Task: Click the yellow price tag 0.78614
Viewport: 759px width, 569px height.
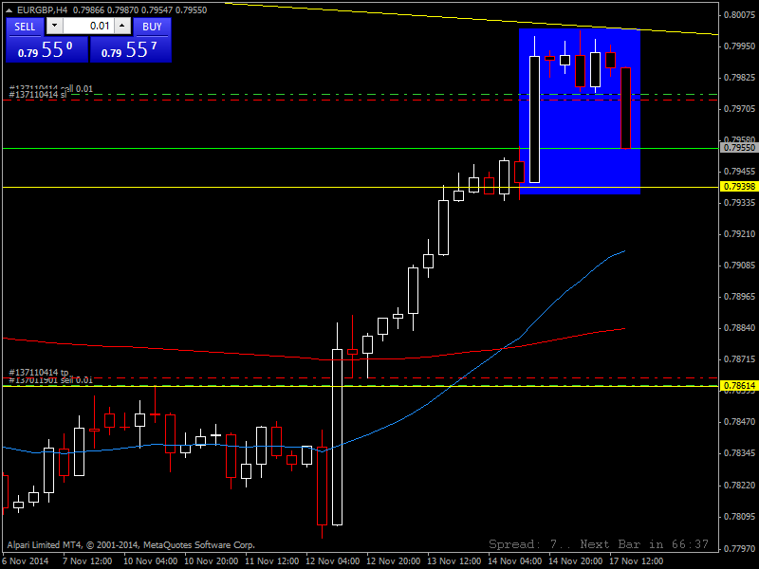Action: pyautogui.click(x=739, y=386)
